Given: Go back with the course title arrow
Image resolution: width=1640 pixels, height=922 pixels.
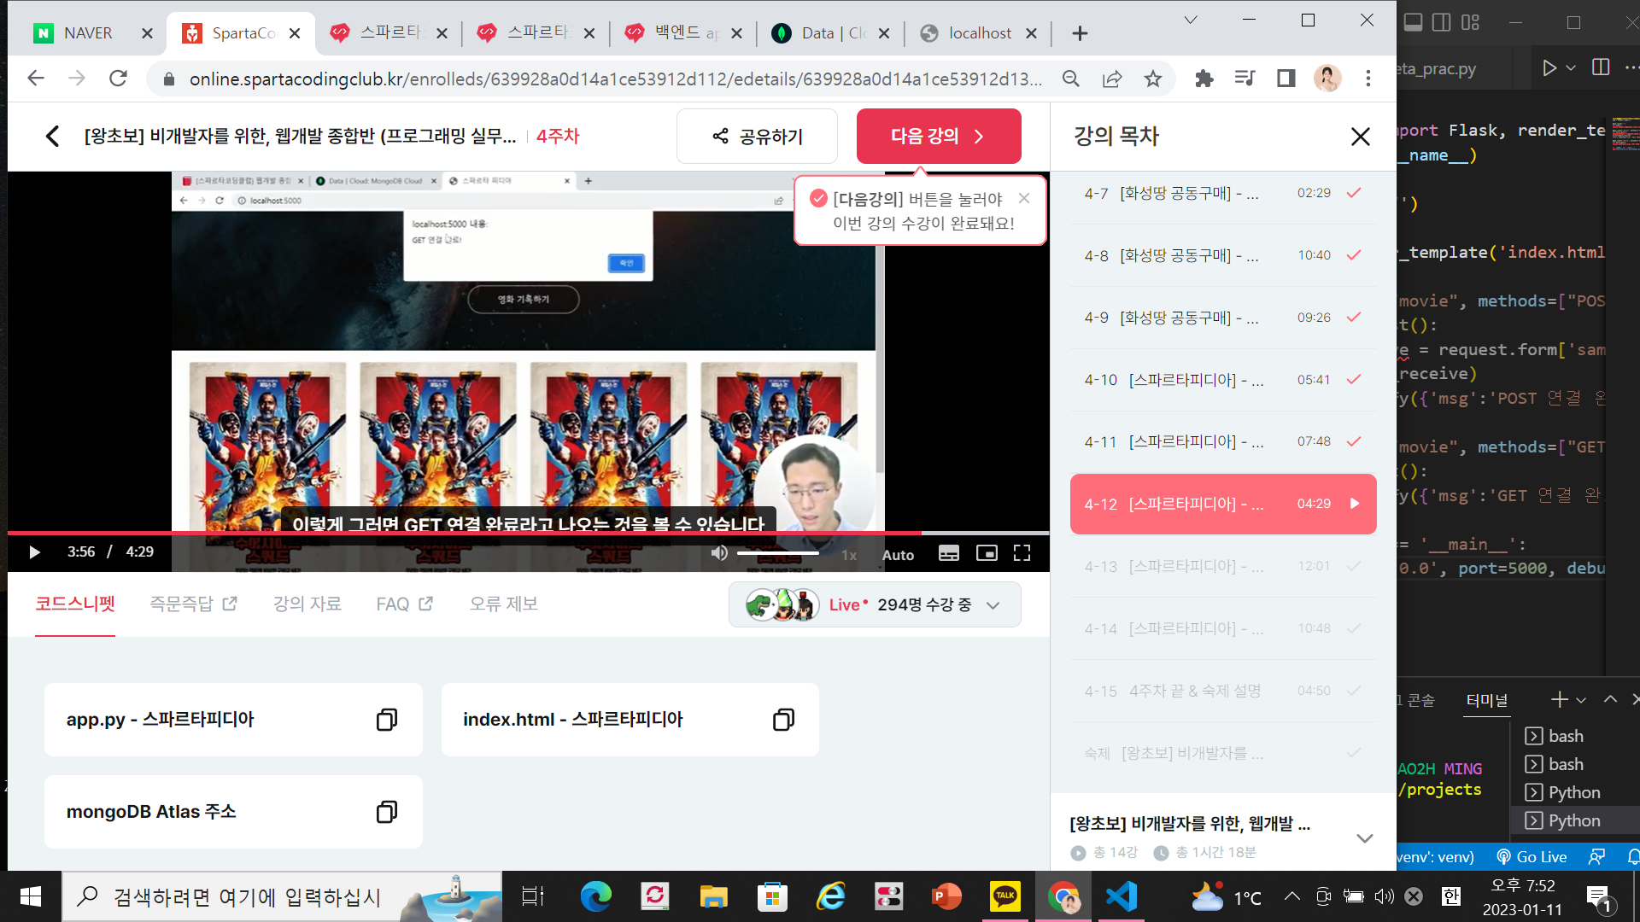Looking at the screenshot, I should point(52,137).
